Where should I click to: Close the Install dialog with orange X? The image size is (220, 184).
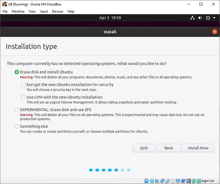click(x=215, y=32)
